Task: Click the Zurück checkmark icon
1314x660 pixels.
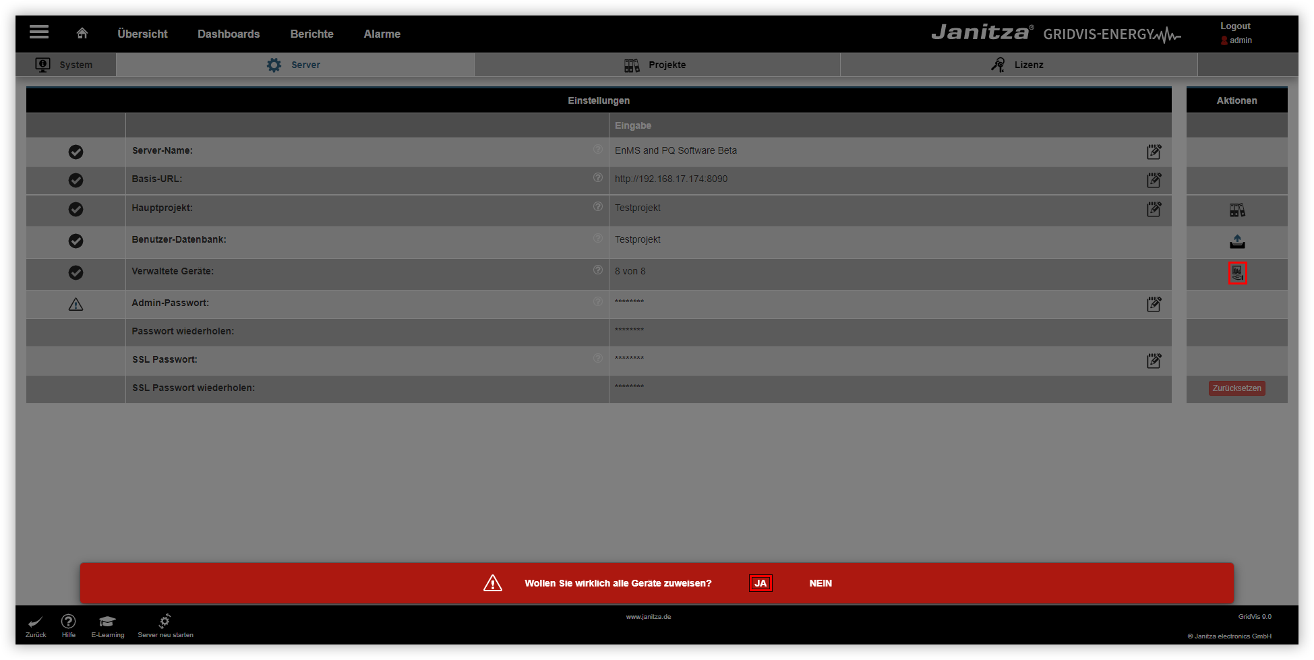Action: click(x=34, y=622)
